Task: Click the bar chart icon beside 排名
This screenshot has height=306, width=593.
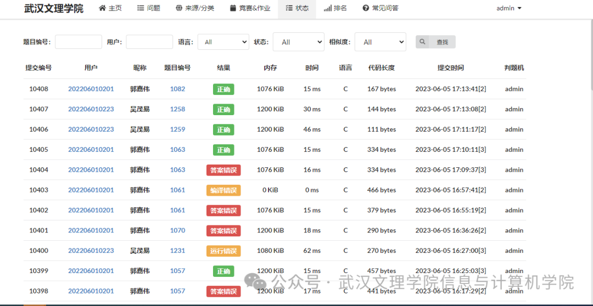Action: [x=327, y=9]
